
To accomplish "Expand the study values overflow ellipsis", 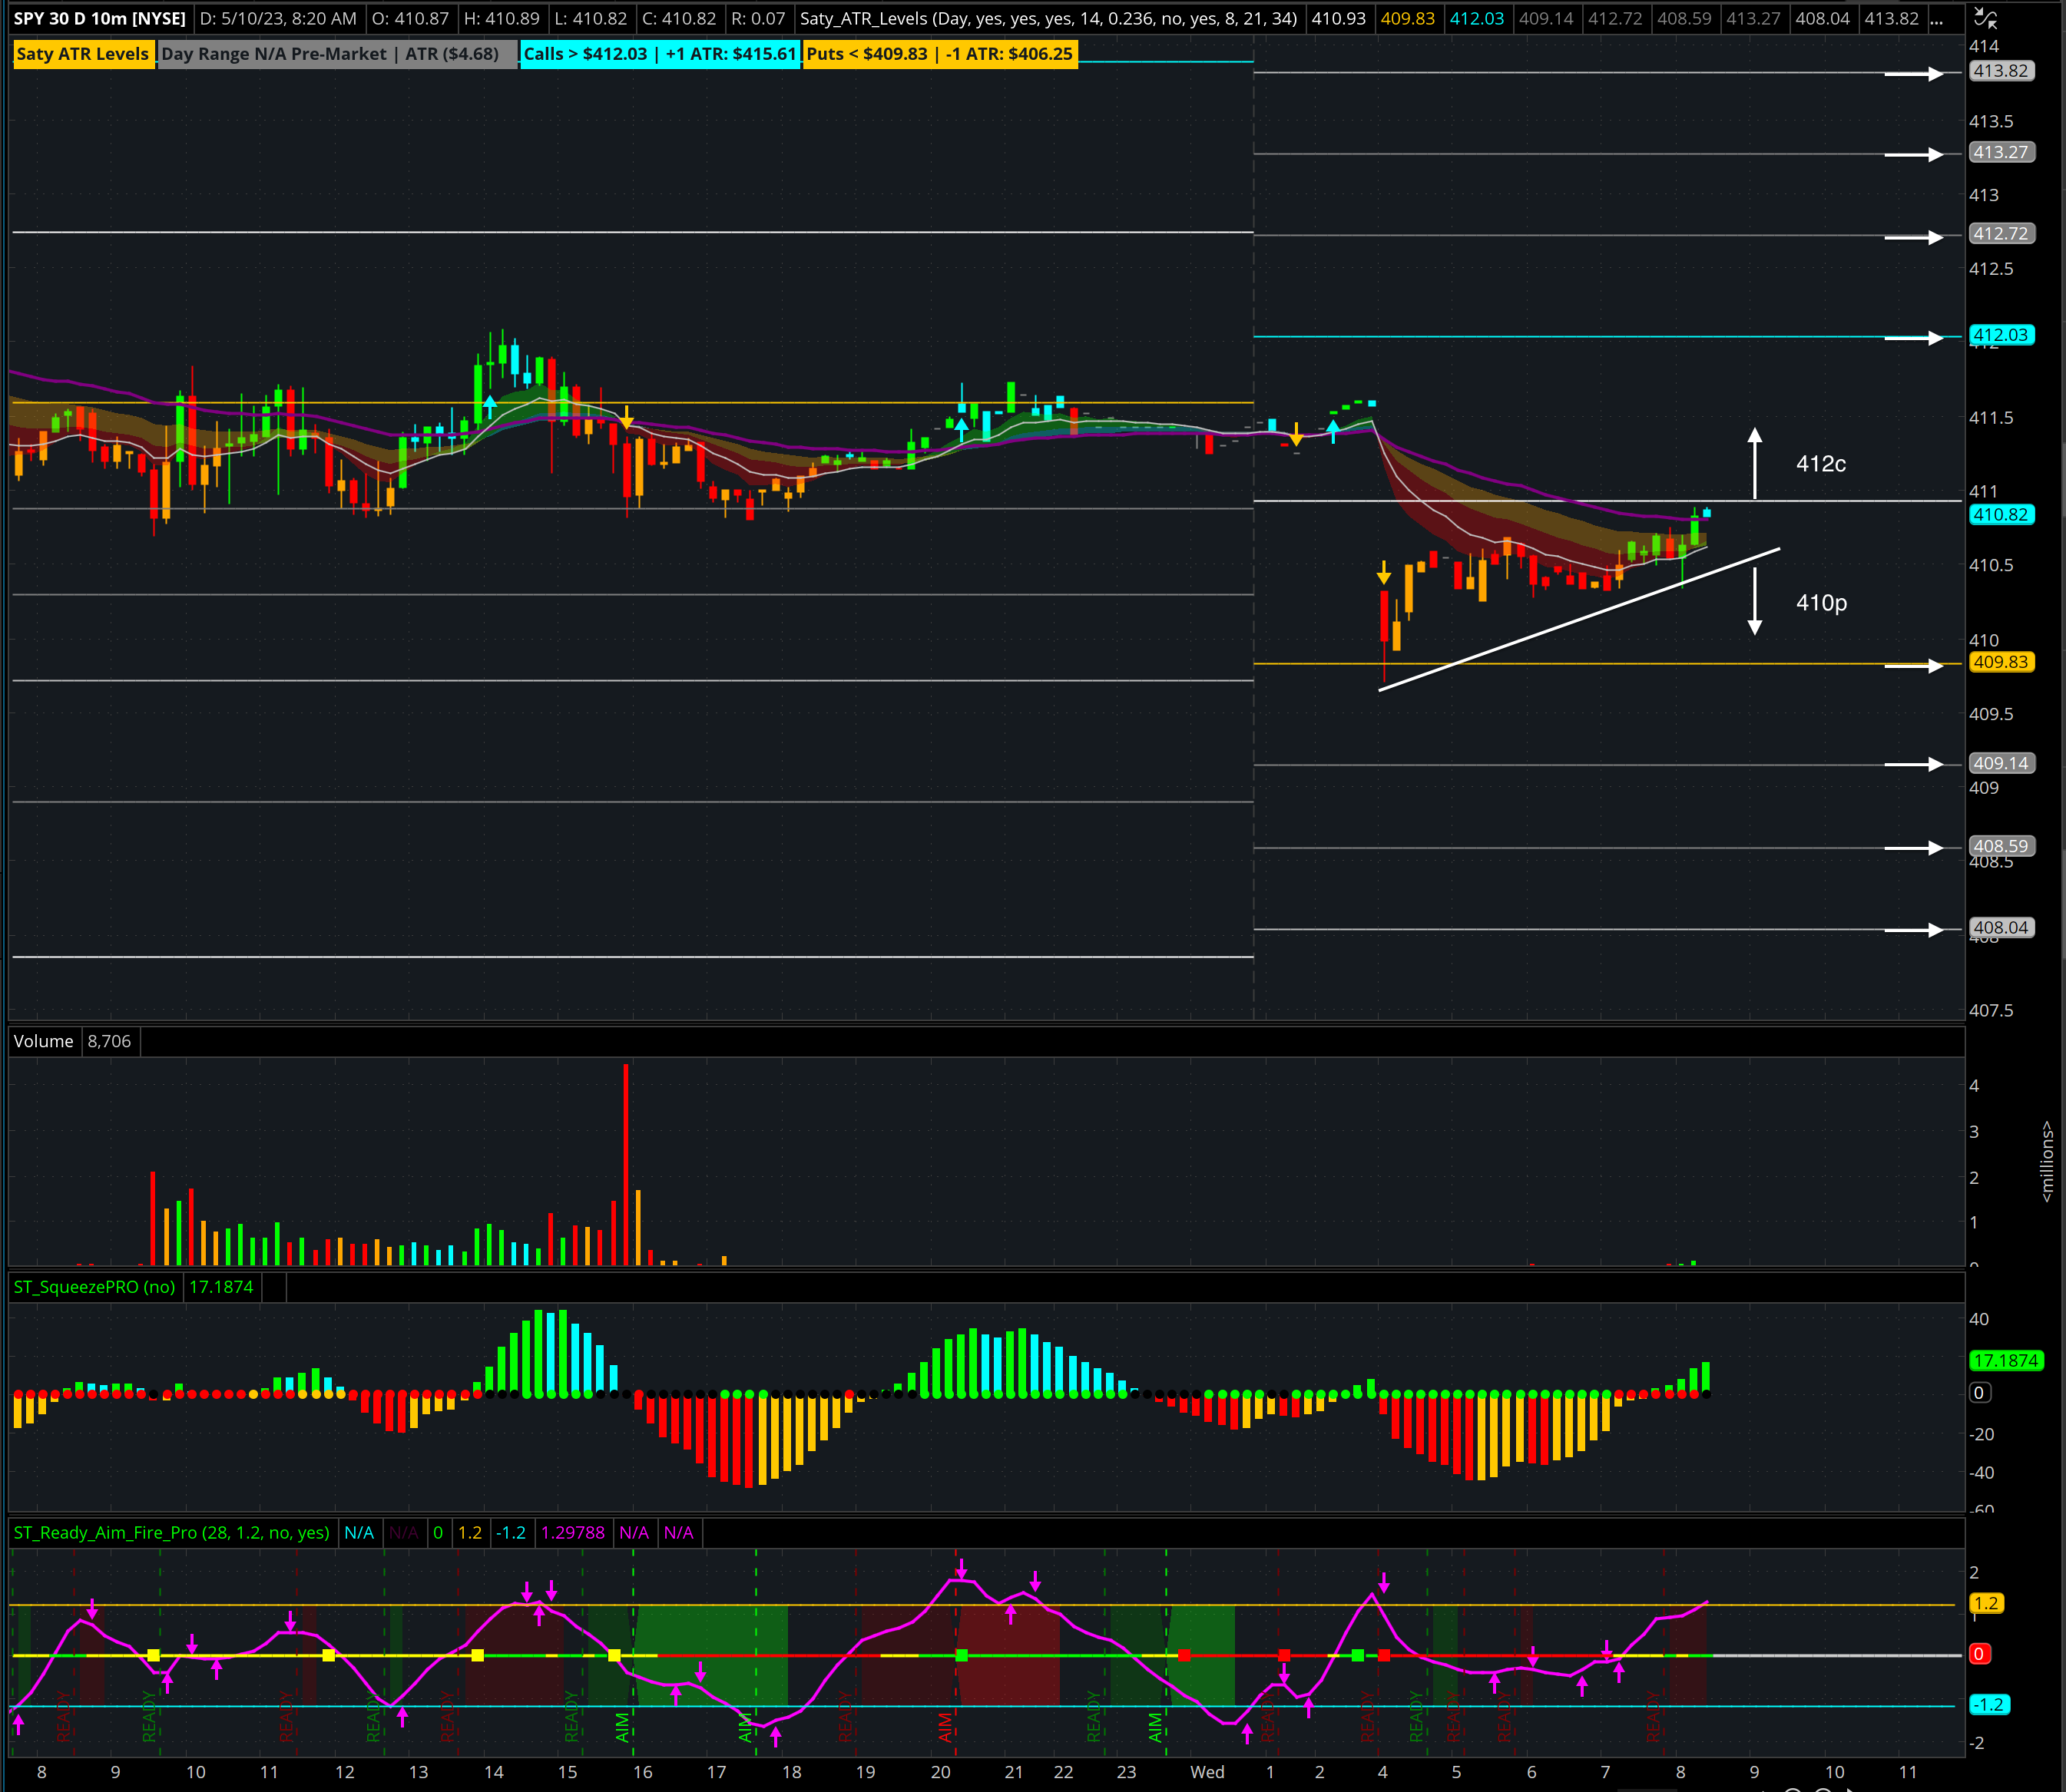I will tap(1936, 19).
